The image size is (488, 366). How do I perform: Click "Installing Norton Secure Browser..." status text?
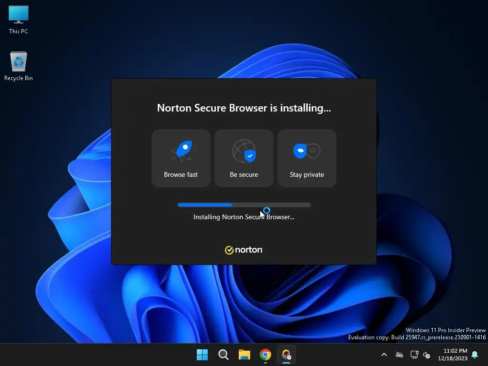pos(244,217)
